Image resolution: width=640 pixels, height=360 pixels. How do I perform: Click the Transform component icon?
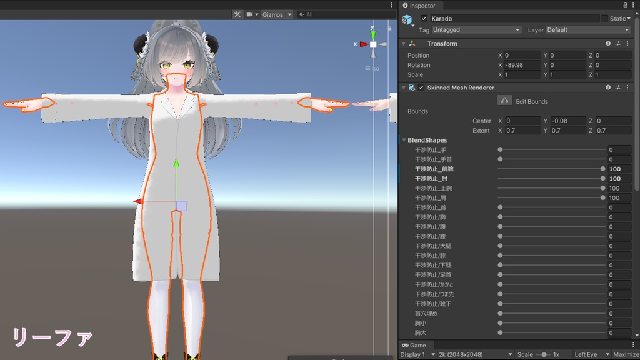(412, 44)
